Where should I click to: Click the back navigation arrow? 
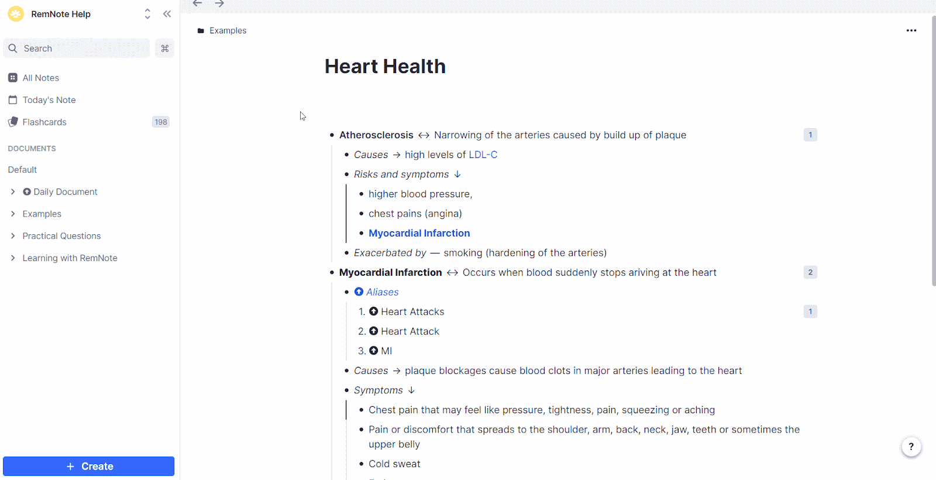point(197,4)
